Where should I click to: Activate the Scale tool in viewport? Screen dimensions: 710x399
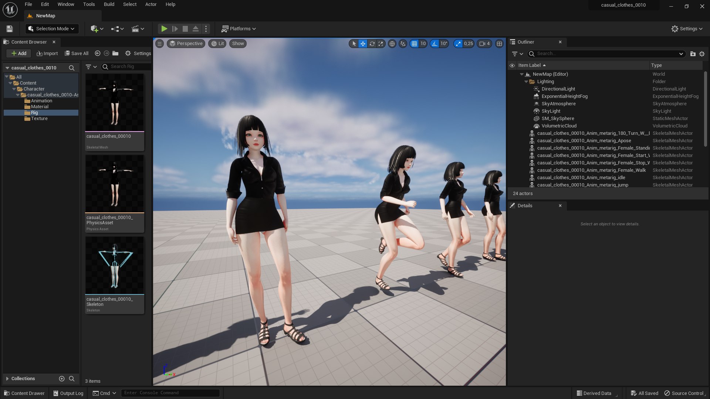(381, 44)
